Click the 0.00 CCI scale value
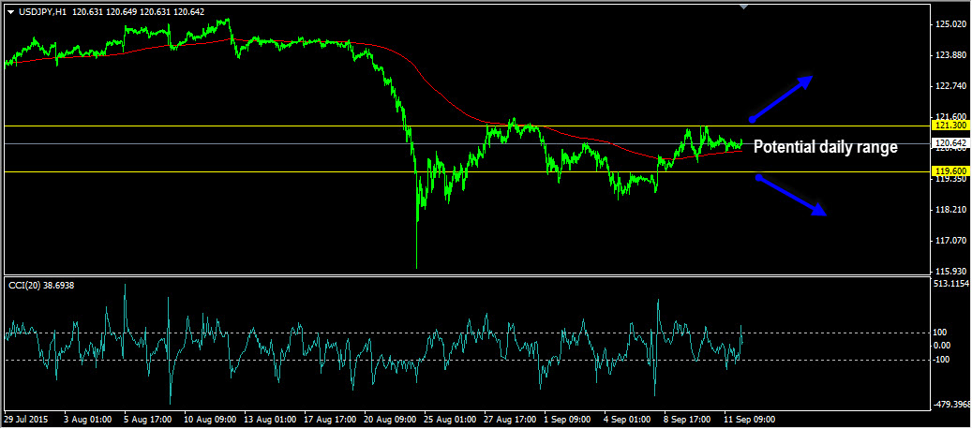Viewport: 972px width, 429px height. (x=944, y=346)
